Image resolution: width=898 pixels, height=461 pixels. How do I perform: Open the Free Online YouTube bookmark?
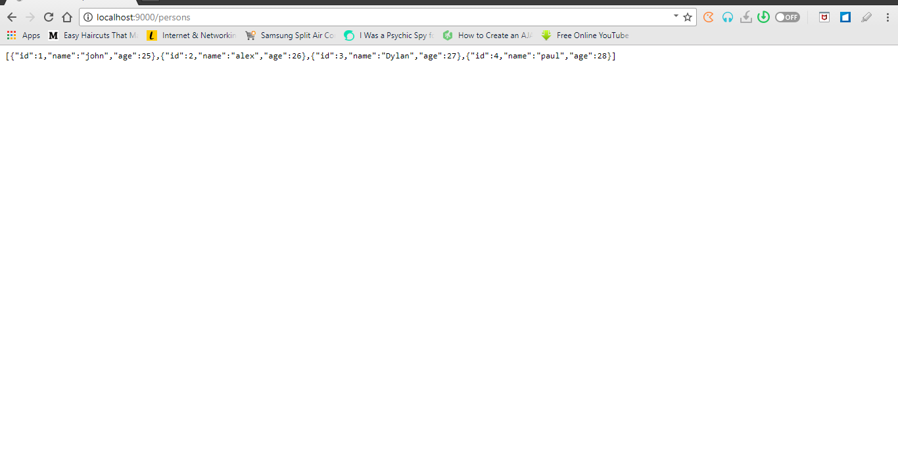(585, 35)
